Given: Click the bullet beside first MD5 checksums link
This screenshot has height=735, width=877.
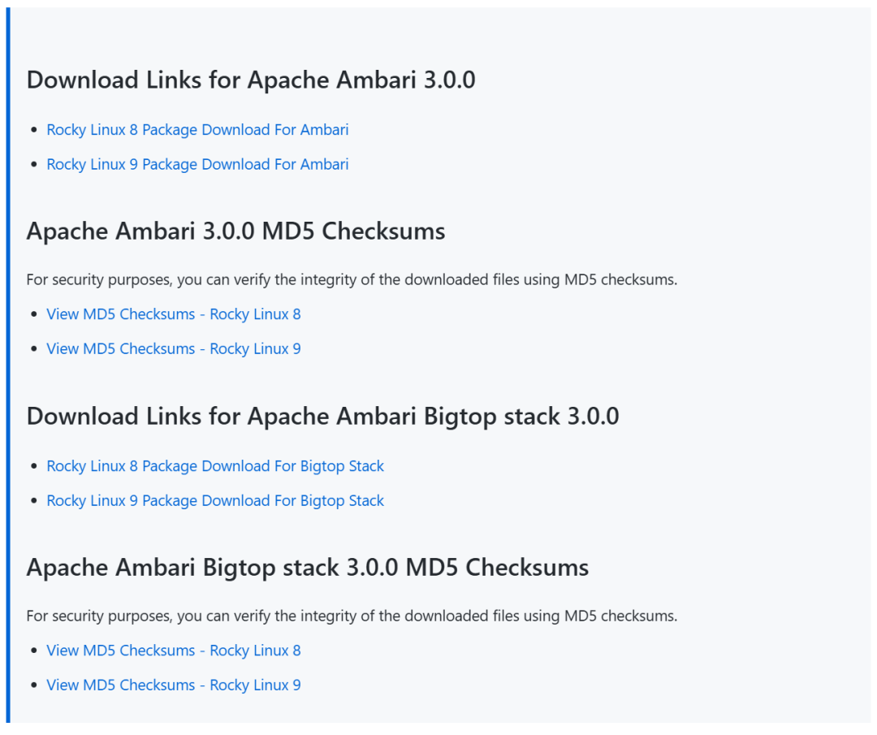Looking at the screenshot, I should coord(33,313).
